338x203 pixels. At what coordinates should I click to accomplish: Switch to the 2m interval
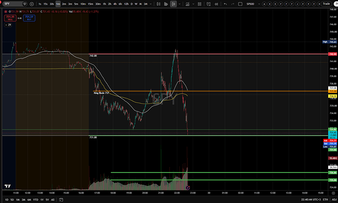pos(64,4)
